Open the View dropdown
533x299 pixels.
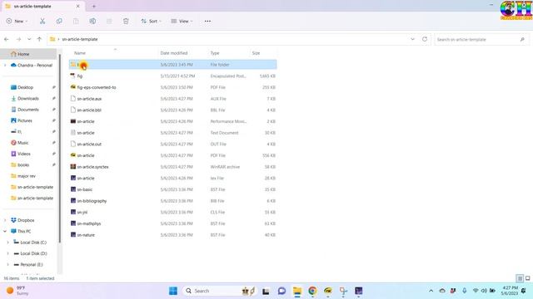[182, 21]
